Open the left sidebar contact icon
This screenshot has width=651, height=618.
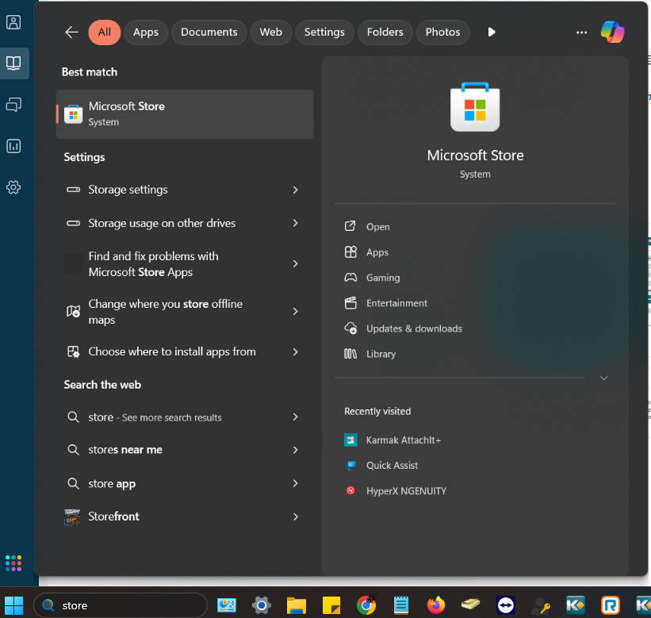pos(13,22)
